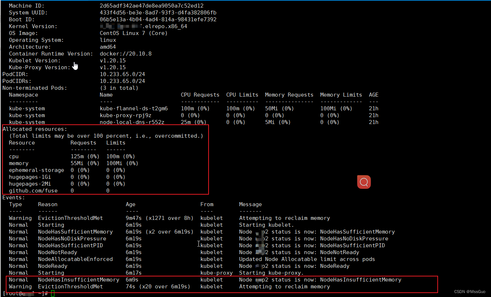Image resolution: width=491 pixels, height=297 pixels.
Task: Select the PodCIDR value 10.233.65.0/24
Action: (x=122, y=74)
